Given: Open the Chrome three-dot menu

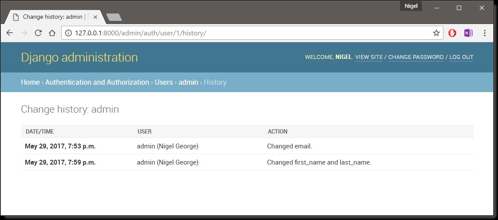Looking at the screenshot, I should [x=484, y=33].
